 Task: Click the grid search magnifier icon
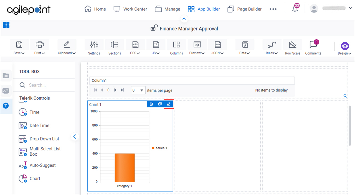click(345, 96)
